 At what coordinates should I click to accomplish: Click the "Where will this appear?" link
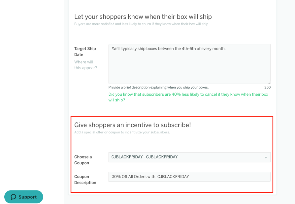click(84, 65)
